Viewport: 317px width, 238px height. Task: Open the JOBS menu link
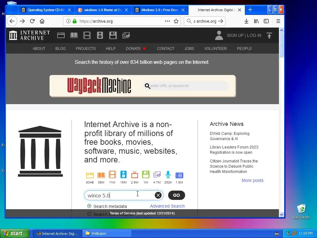coord(189,49)
